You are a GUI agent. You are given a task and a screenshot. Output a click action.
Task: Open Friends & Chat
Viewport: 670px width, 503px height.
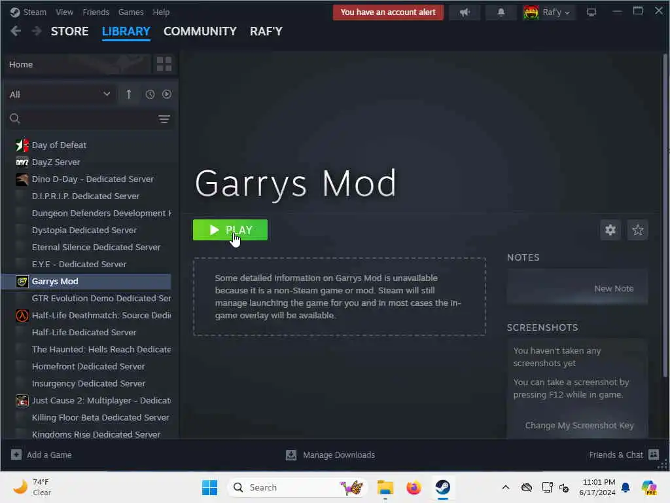click(x=624, y=455)
